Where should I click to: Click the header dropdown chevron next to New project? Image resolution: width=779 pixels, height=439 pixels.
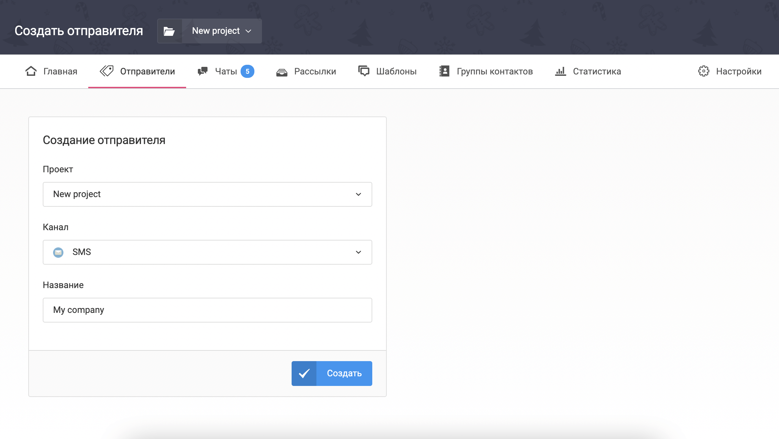point(248,31)
